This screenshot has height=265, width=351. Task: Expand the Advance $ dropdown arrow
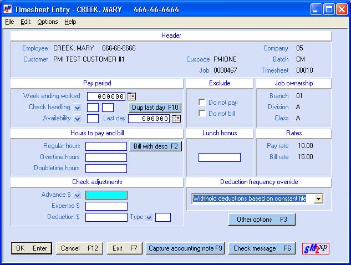[x=77, y=195]
